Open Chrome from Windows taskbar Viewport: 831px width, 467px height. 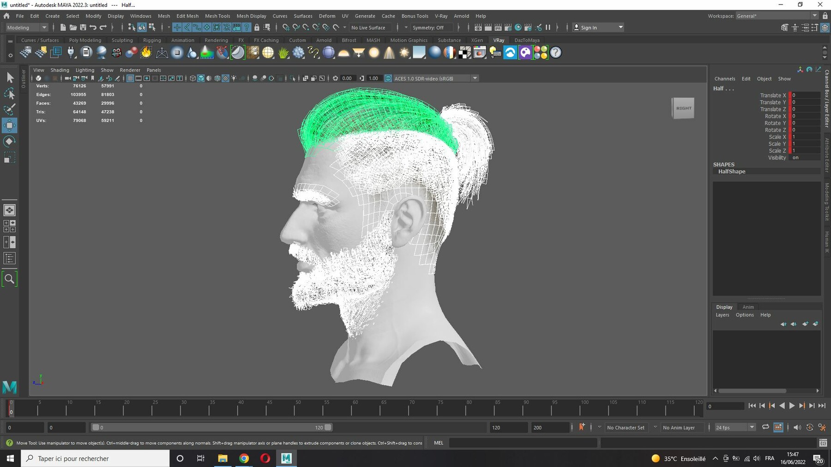point(244,458)
